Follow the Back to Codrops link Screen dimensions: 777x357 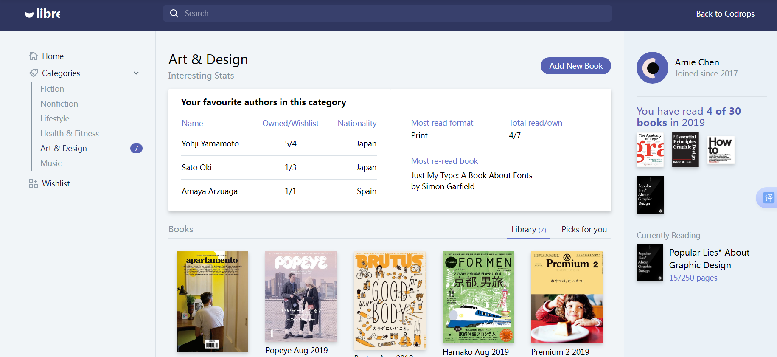coord(725,14)
